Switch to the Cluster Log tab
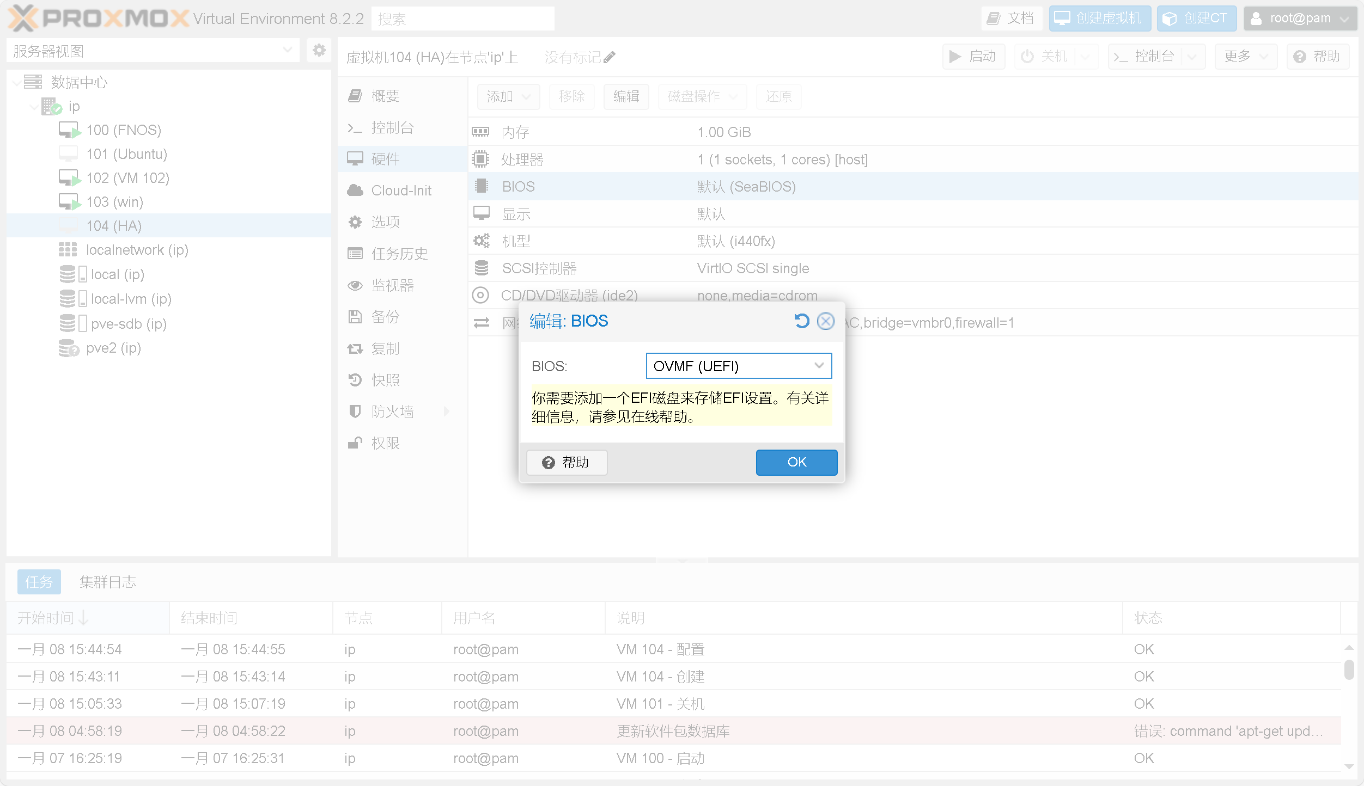This screenshot has height=786, width=1364. point(108,582)
